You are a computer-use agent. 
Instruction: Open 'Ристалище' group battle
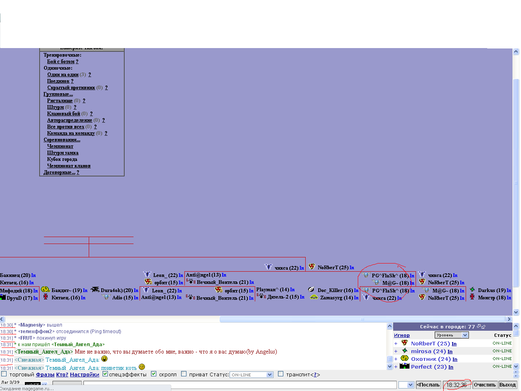[59, 101]
